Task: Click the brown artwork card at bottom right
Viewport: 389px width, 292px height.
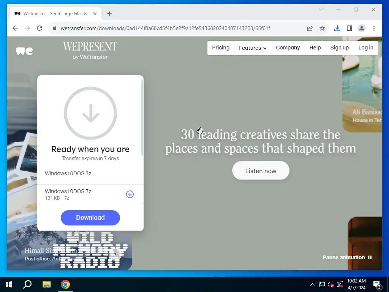Action: [x=365, y=243]
